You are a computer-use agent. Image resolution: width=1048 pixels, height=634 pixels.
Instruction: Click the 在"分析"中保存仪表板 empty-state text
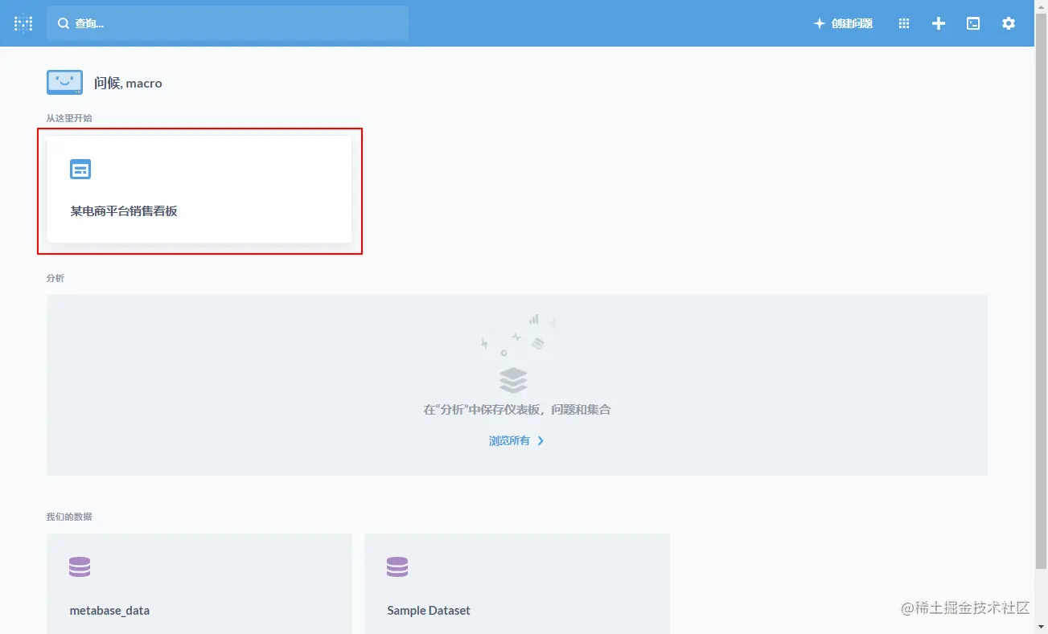[517, 410]
